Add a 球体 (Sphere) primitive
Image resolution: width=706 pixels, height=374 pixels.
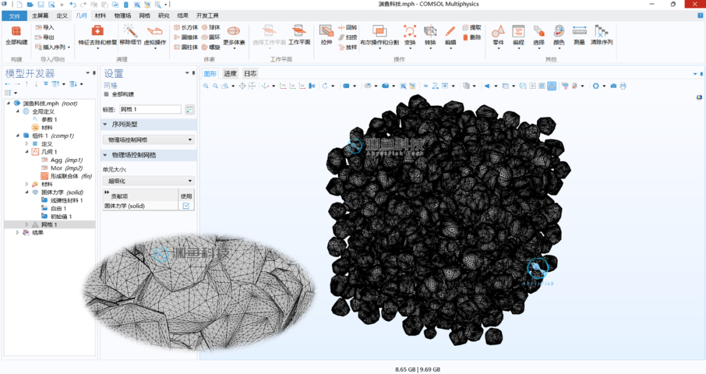coord(210,27)
